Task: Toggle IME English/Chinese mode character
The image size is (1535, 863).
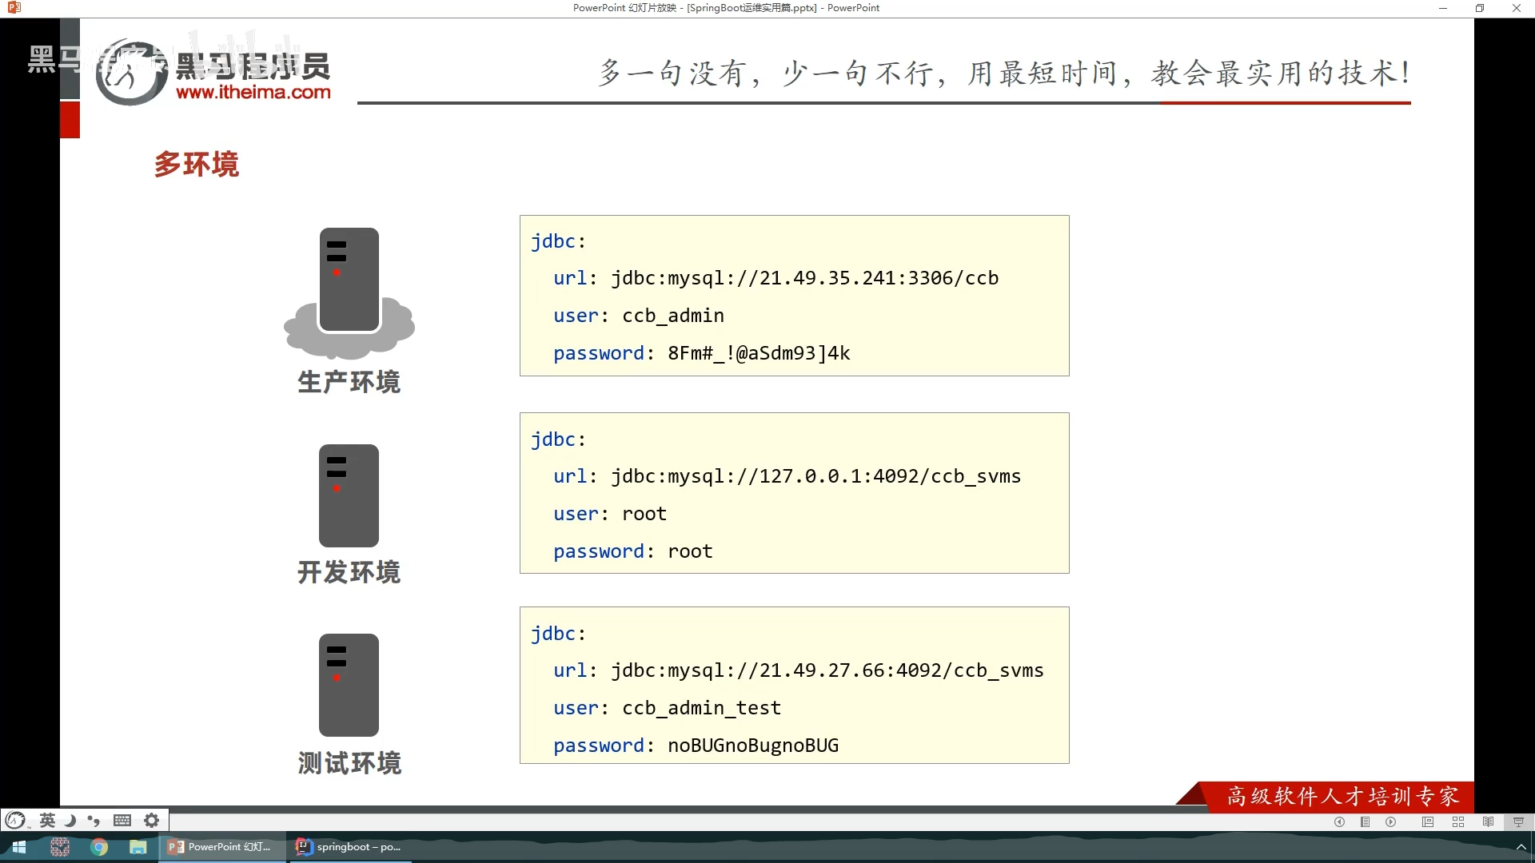Action: [x=47, y=820]
